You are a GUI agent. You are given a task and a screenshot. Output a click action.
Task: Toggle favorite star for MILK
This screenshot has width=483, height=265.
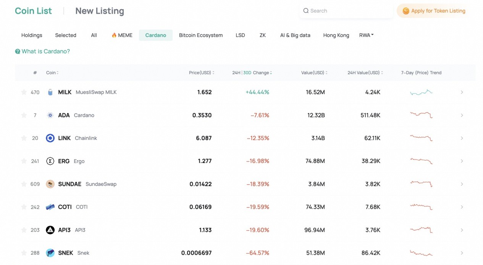(x=24, y=92)
